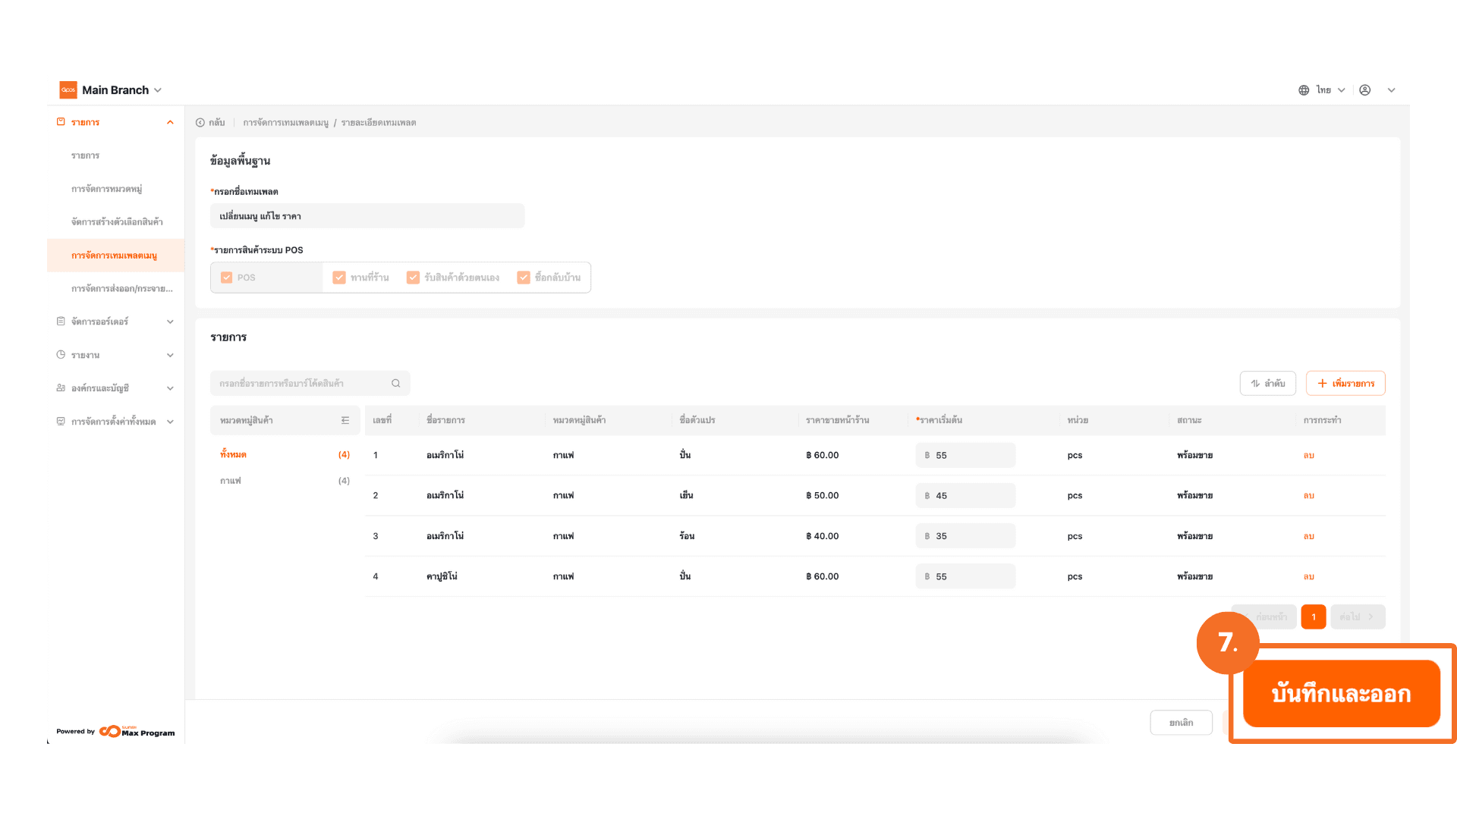
Task: Toggle the ซื้อกลับบ้าน takeaway checkbox
Action: [524, 278]
